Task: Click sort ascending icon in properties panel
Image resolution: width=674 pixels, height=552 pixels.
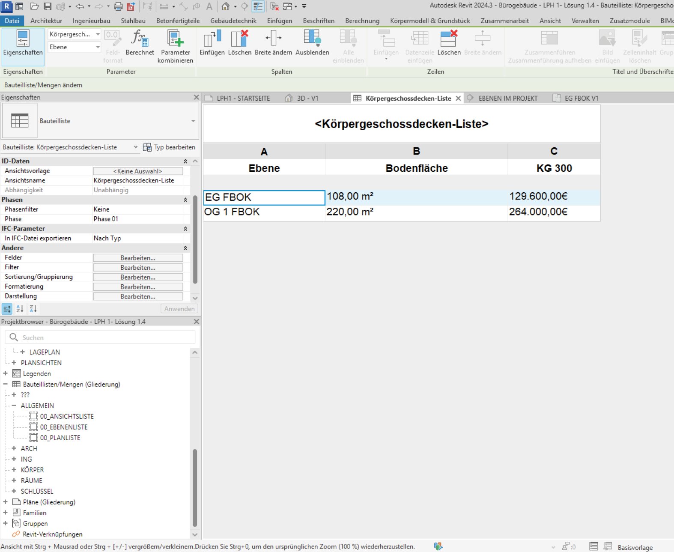Action: tap(20, 308)
